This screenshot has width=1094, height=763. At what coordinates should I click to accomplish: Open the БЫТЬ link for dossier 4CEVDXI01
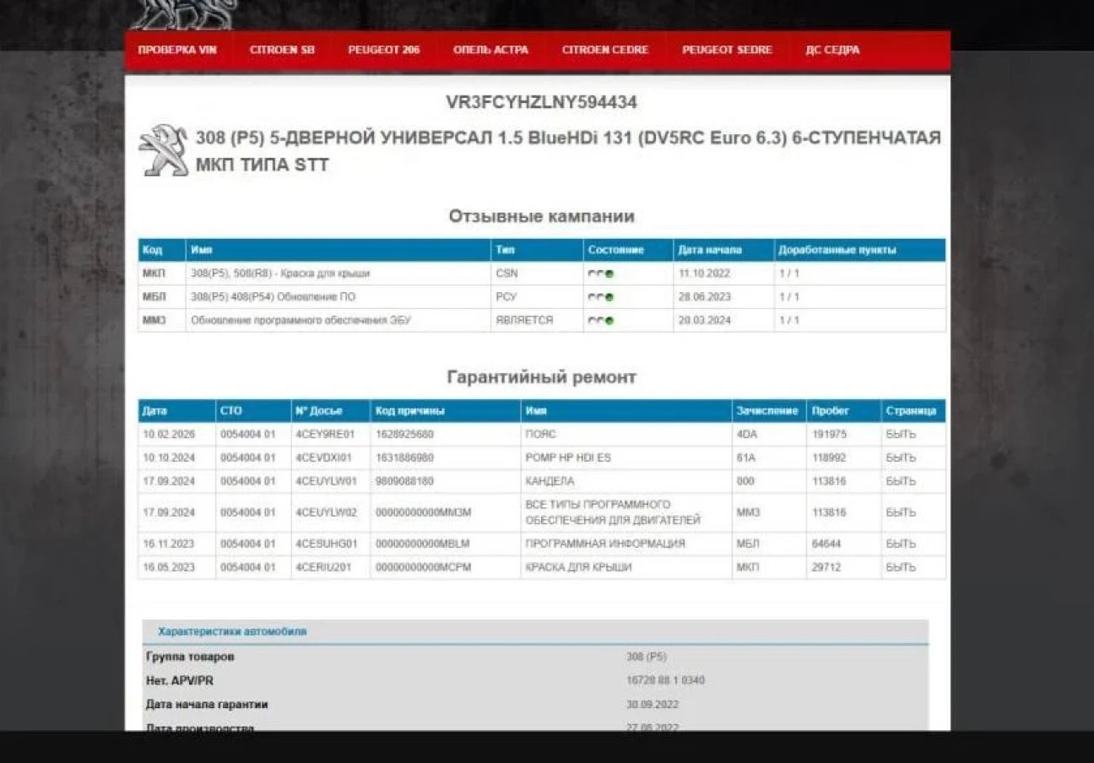901,457
